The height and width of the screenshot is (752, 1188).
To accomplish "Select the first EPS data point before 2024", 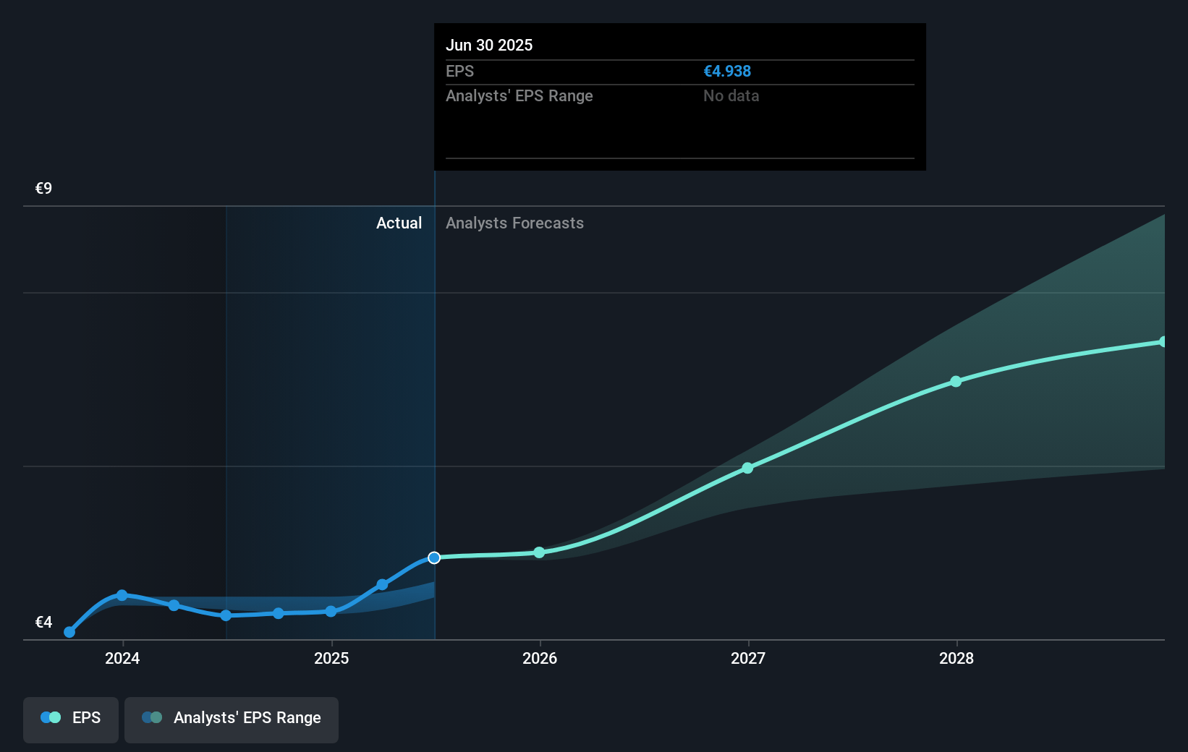I will click(x=69, y=632).
